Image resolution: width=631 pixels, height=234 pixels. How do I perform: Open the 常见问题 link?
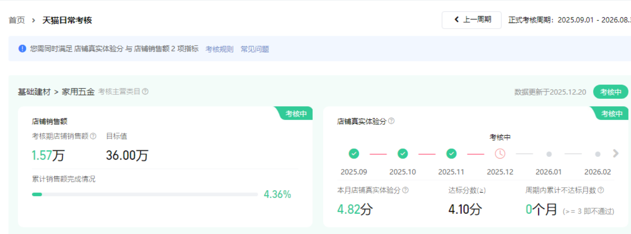point(255,49)
